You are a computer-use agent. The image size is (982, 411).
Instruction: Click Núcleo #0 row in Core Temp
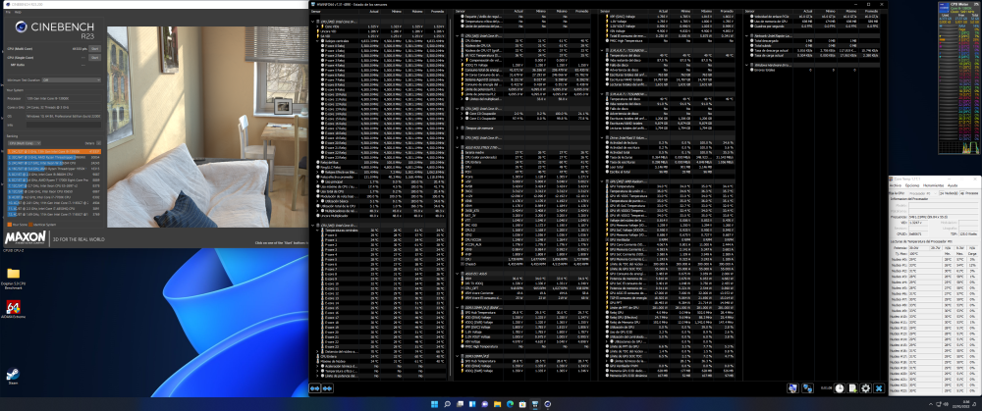coord(935,258)
